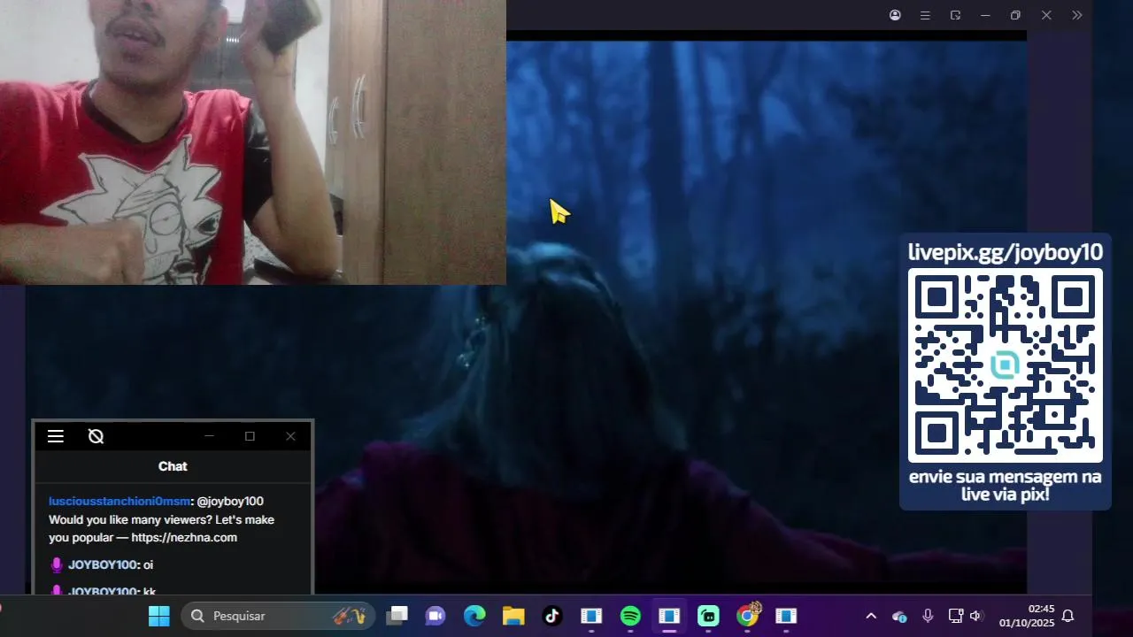Close the Chat window

pos(290,436)
